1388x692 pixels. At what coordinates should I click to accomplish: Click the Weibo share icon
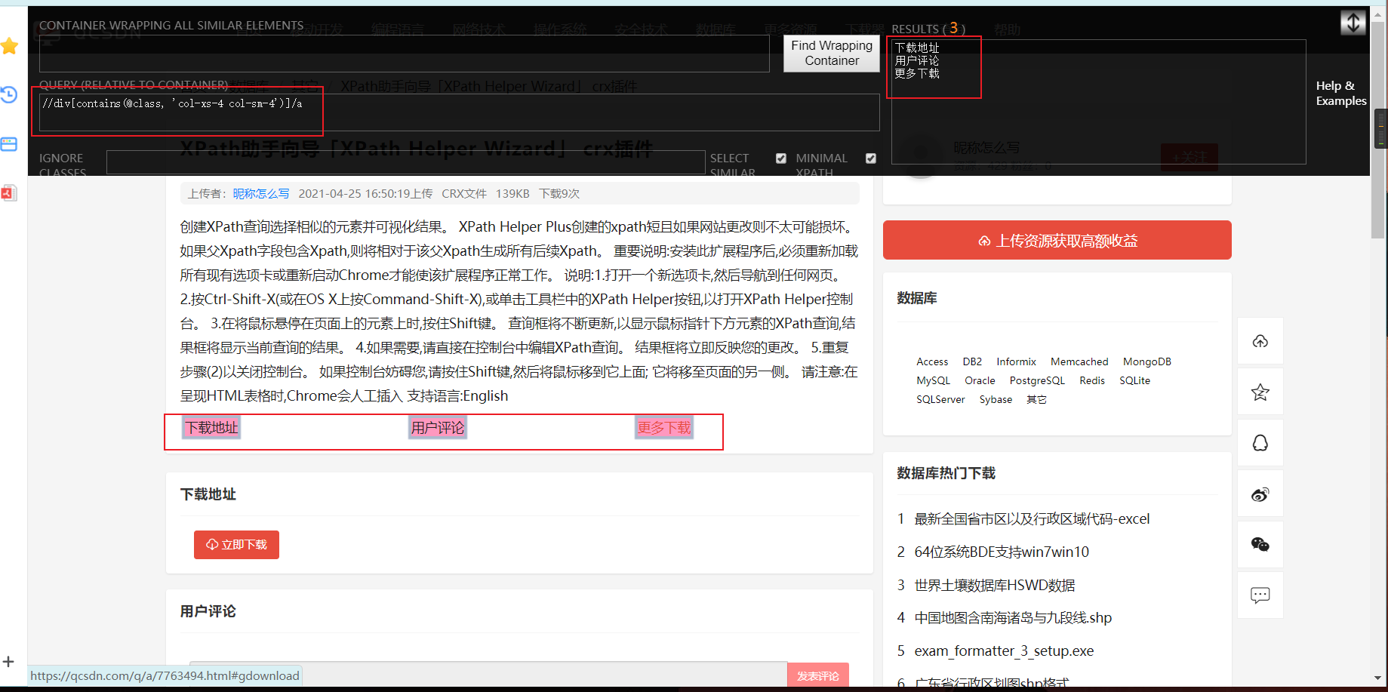click(x=1260, y=494)
